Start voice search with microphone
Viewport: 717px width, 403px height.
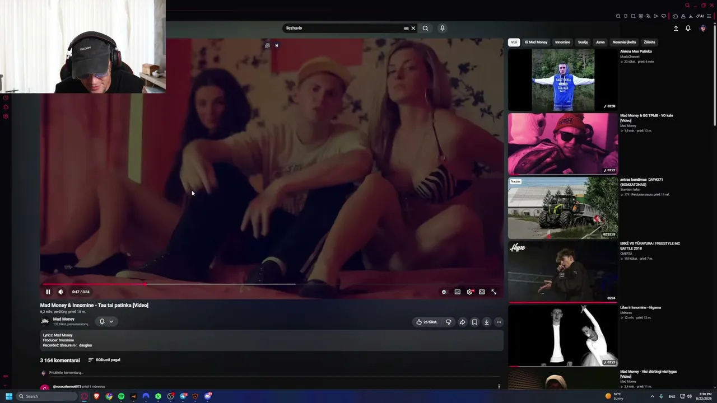[x=442, y=28]
